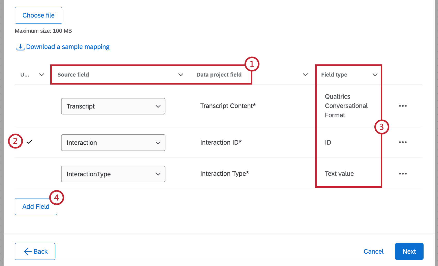The width and height of the screenshot is (438, 266).
Task: Open more options for Interaction ID row
Action: tap(402, 142)
